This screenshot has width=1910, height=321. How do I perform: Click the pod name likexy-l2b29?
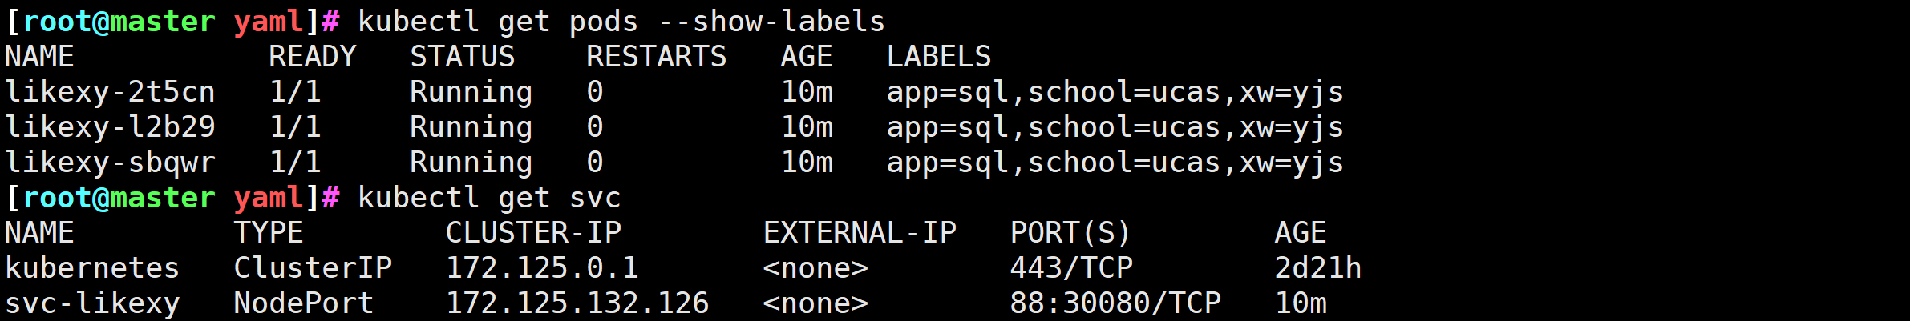(110, 128)
